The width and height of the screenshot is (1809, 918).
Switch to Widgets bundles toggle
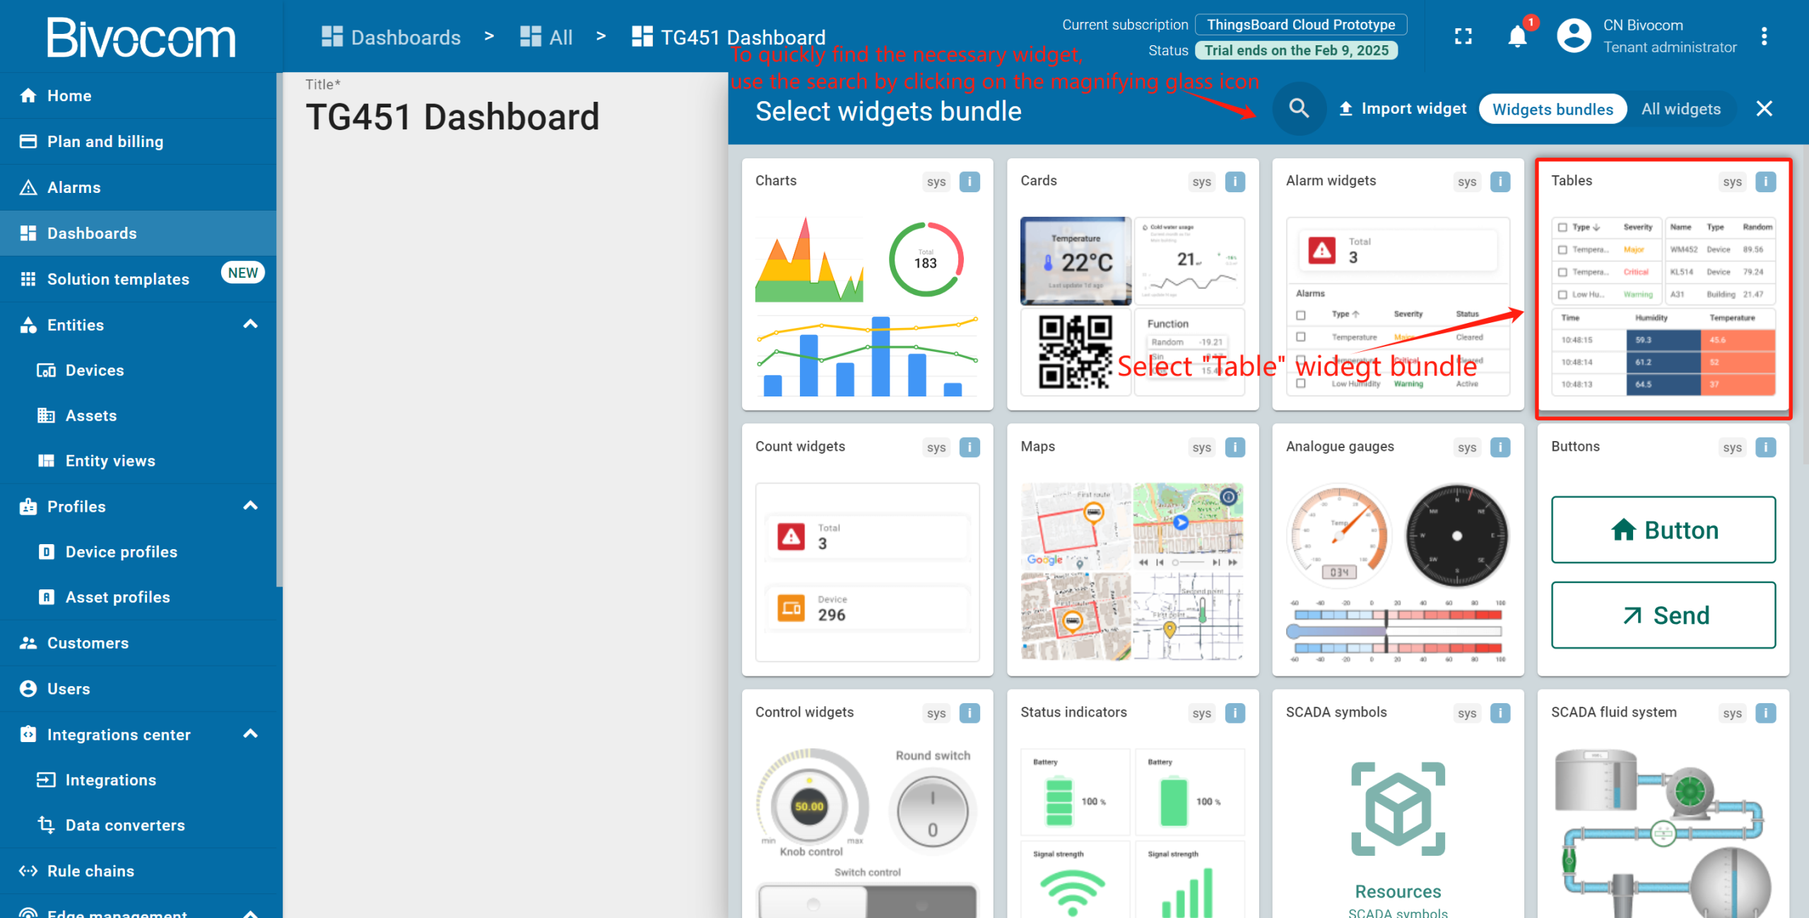(x=1552, y=110)
